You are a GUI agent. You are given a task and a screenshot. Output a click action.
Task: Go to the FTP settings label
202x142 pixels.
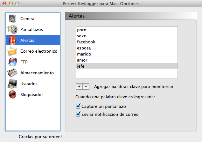click(24, 62)
